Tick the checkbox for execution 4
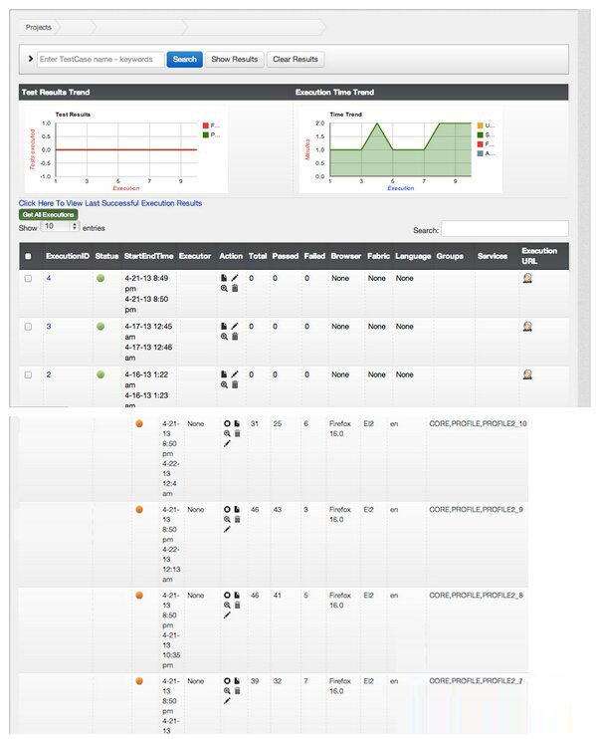Screen dimensions: 596x739 click(28, 279)
